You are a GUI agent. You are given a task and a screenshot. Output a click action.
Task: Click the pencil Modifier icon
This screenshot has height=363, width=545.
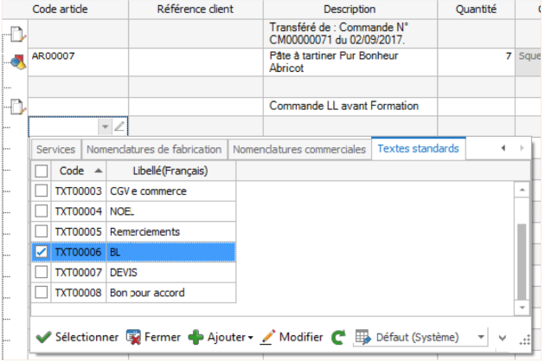pyautogui.click(x=267, y=337)
